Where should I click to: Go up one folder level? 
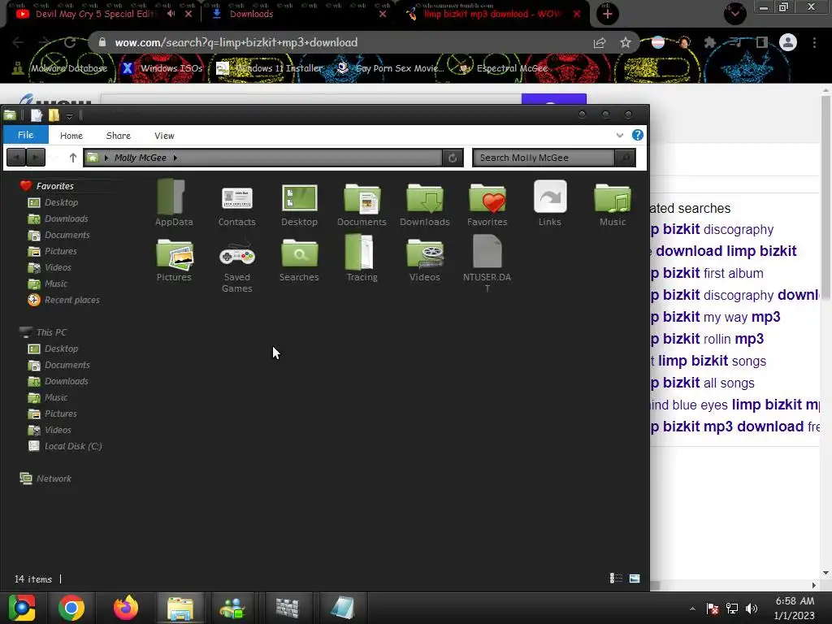[72, 158]
